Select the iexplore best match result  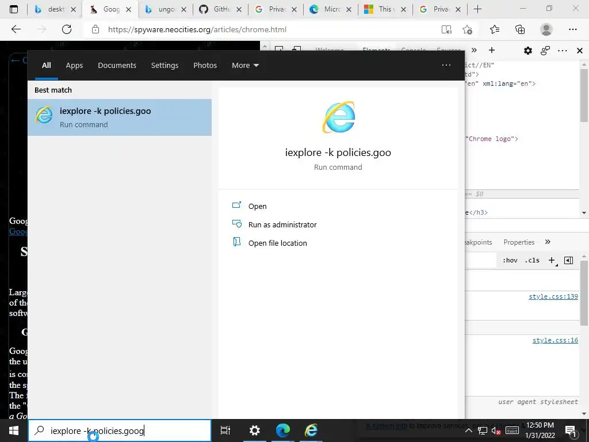click(x=120, y=117)
